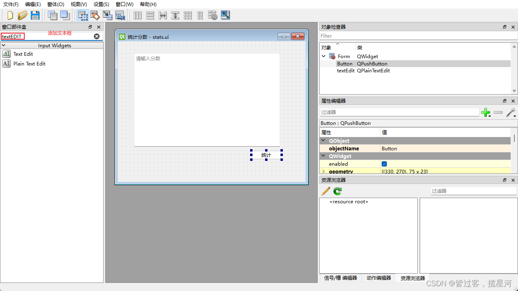Create a new form with toolbar icon
The image size is (518, 291).
(10, 15)
